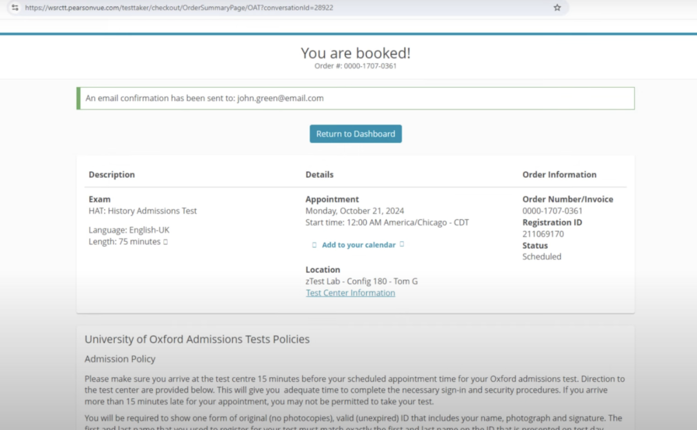
Task: Click the Admission Policy subheading
Action: pyautogui.click(x=120, y=359)
